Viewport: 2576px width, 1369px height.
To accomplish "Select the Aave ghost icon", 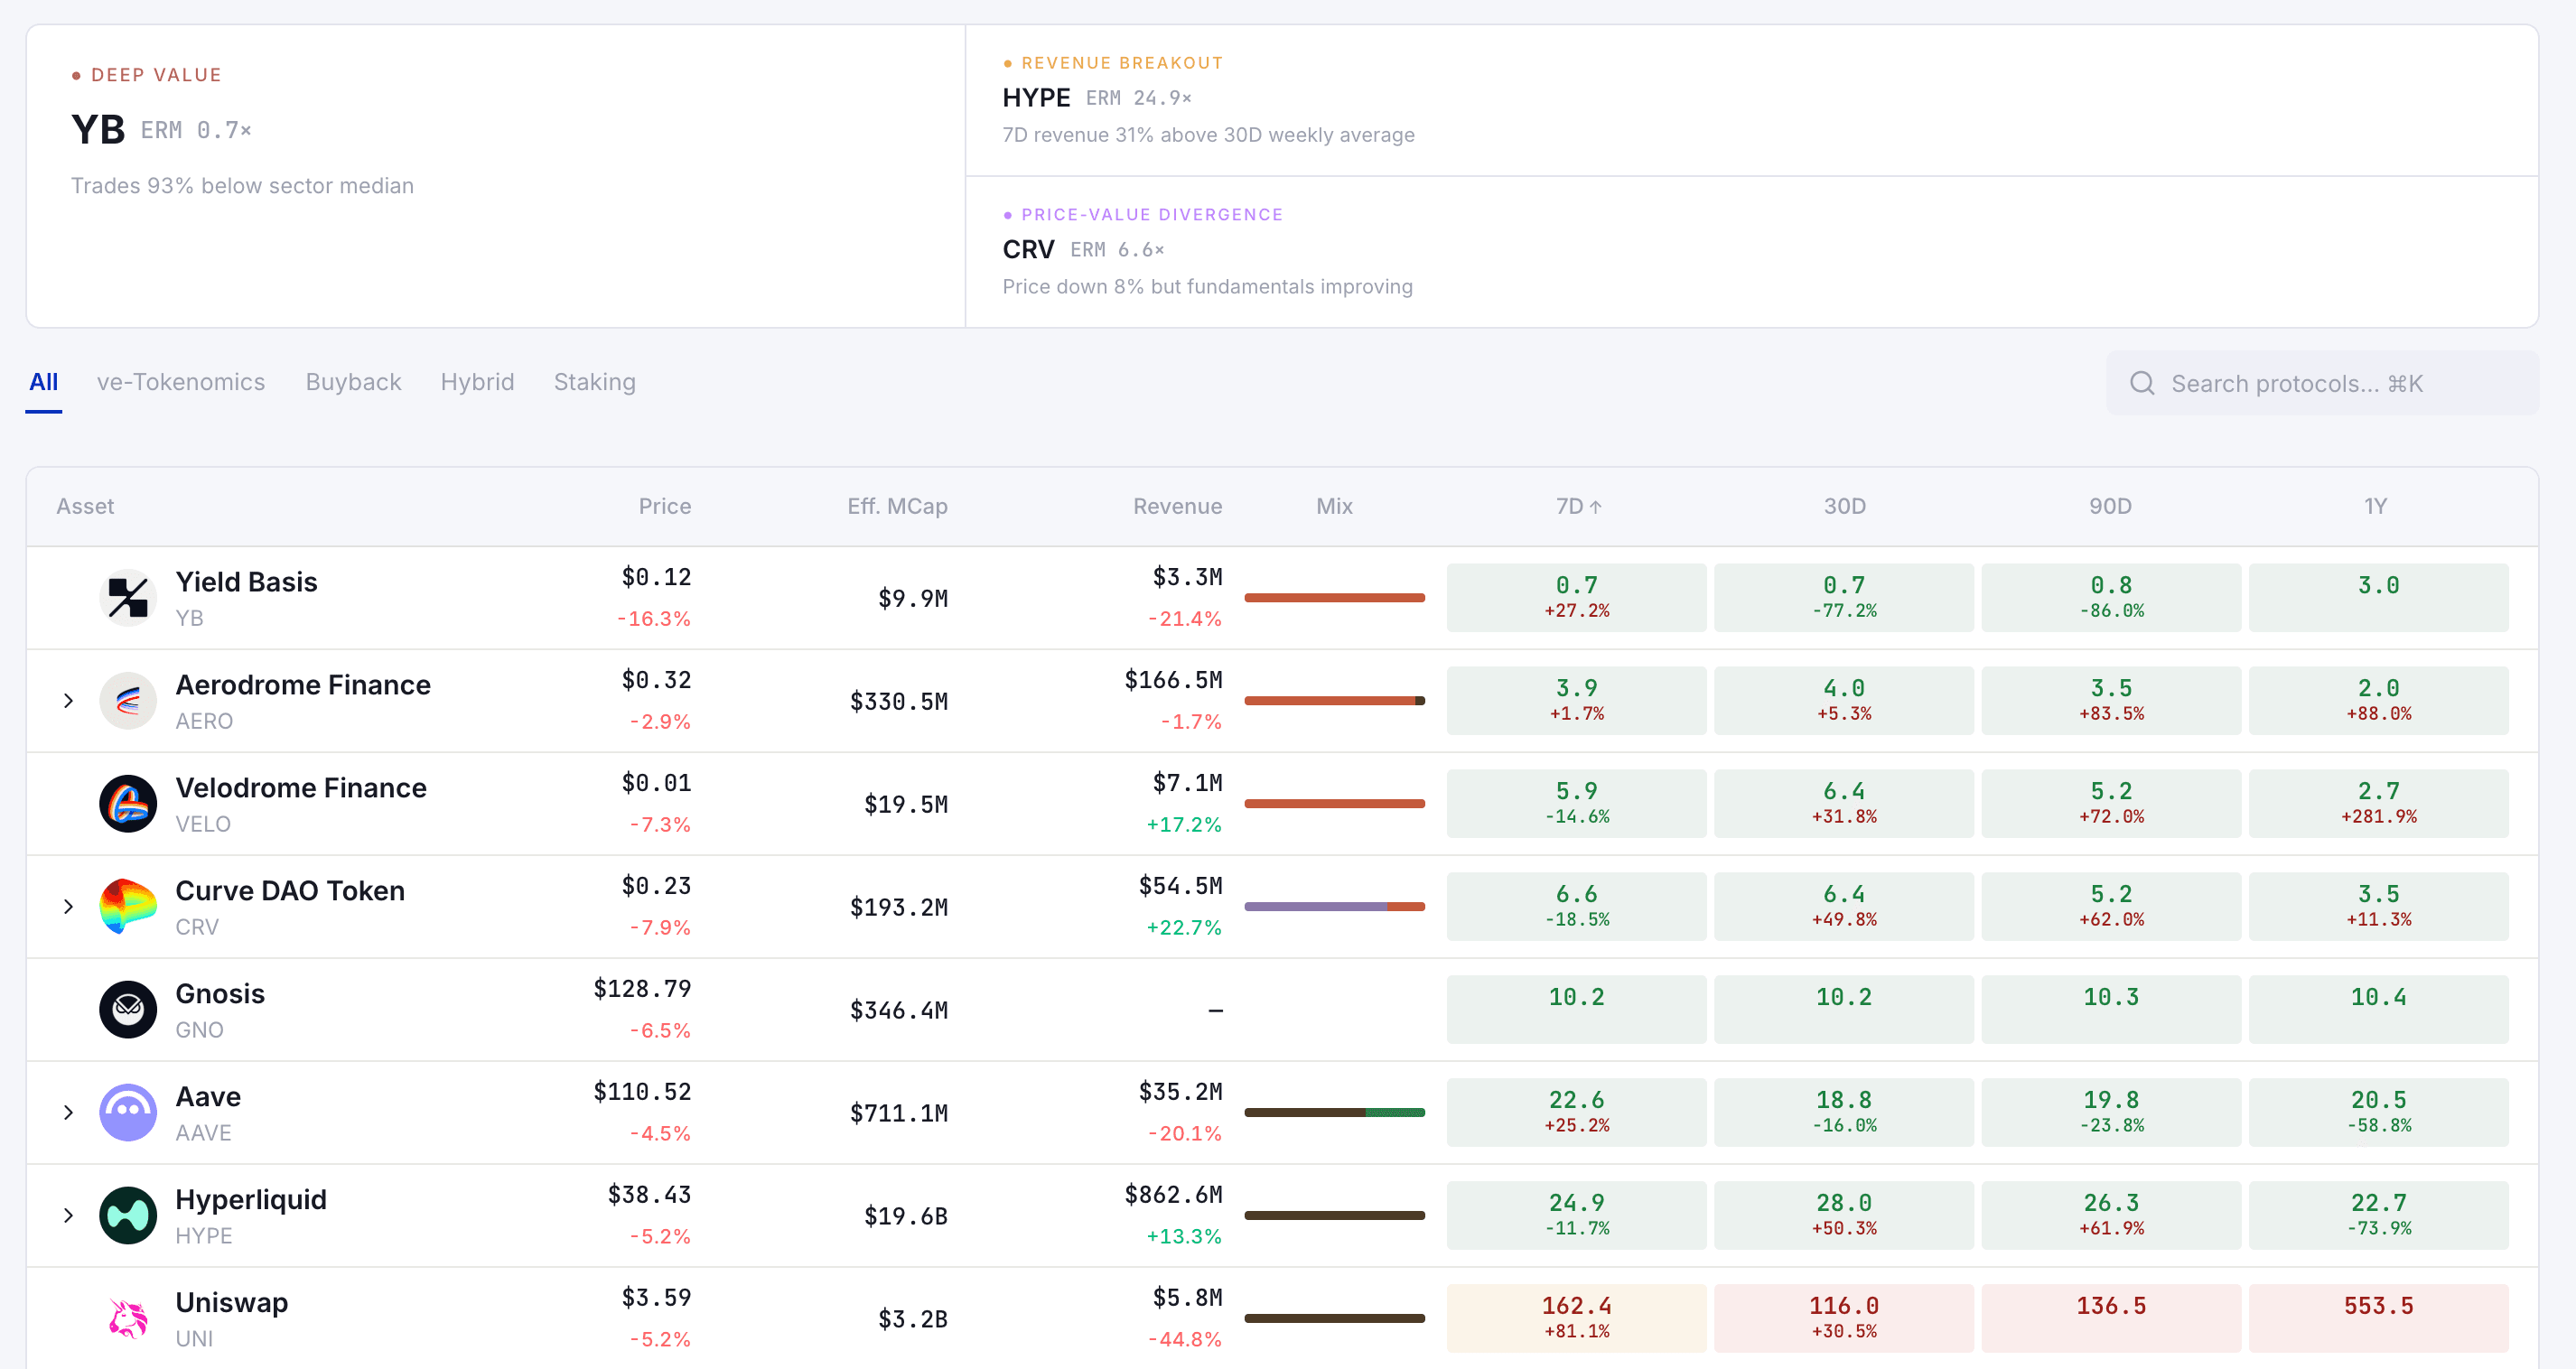I will [x=128, y=1112].
